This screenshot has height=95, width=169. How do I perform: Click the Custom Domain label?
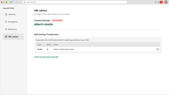[x=42, y=21]
